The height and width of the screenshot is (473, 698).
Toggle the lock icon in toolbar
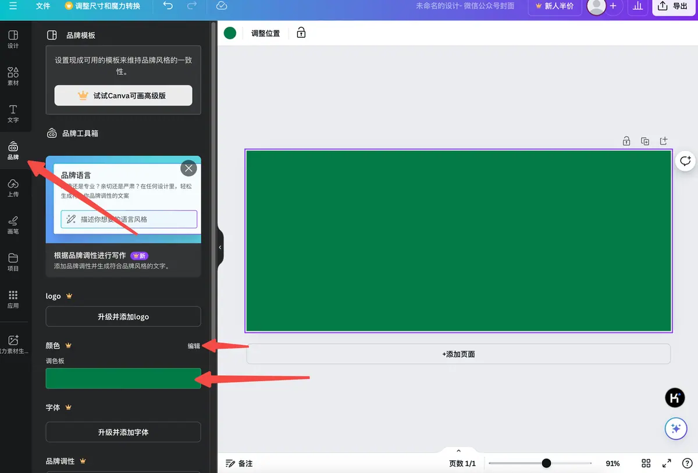(301, 33)
